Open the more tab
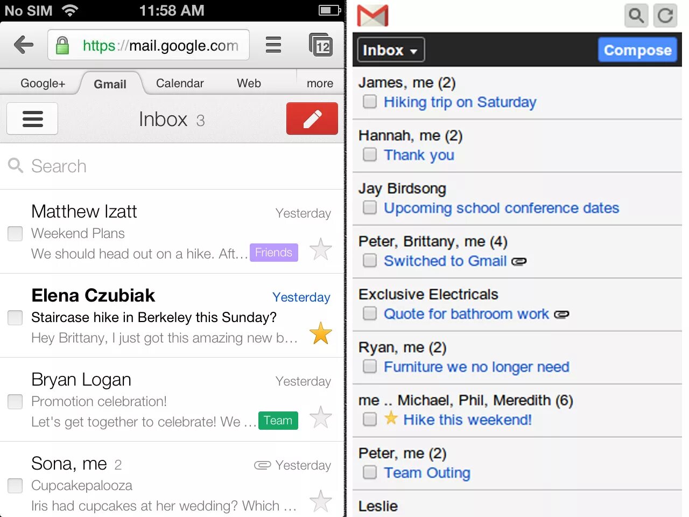This screenshot has height=517, width=689. coord(320,83)
